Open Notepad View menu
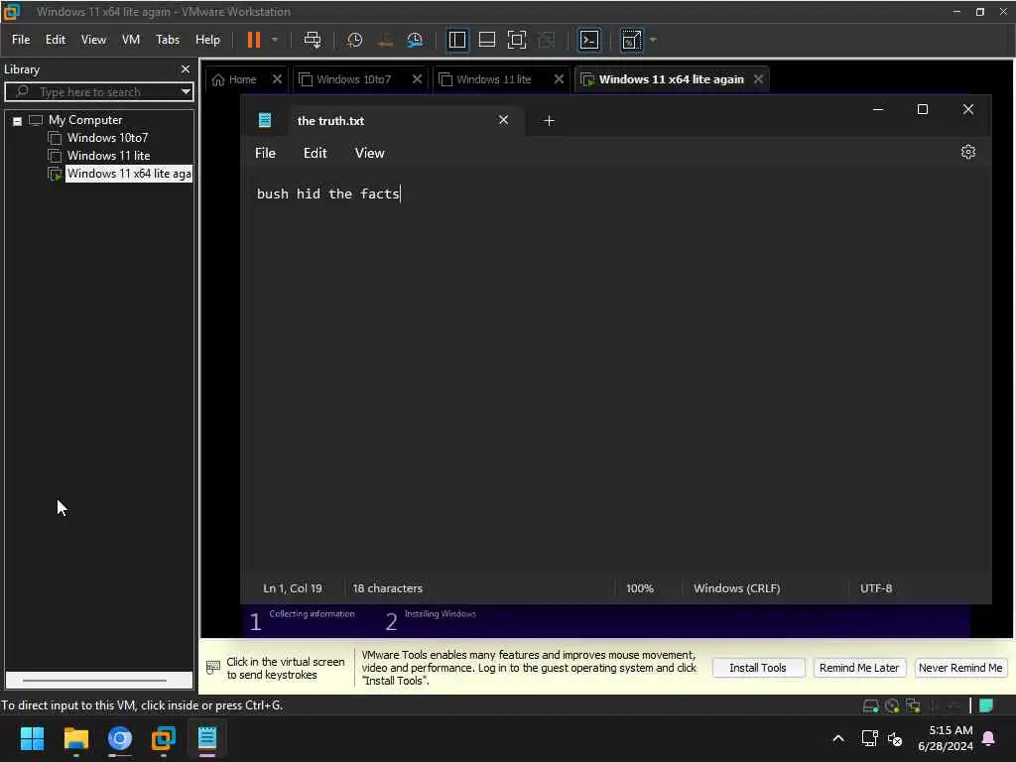Viewport: 1016px width, 762px height. click(x=369, y=154)
